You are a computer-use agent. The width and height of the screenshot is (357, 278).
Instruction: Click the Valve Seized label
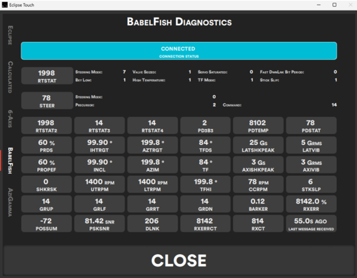(145, 72)
